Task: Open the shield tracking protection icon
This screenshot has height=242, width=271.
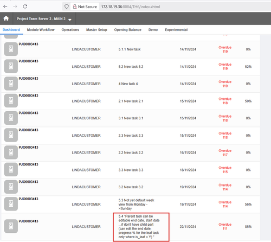Action: 67,7
